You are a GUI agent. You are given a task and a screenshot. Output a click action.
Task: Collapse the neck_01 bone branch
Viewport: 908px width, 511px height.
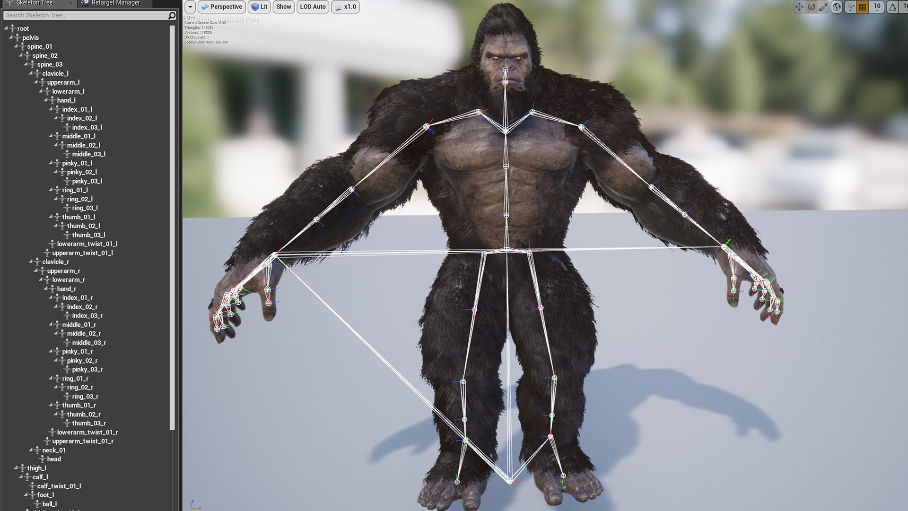click(31, 450)
